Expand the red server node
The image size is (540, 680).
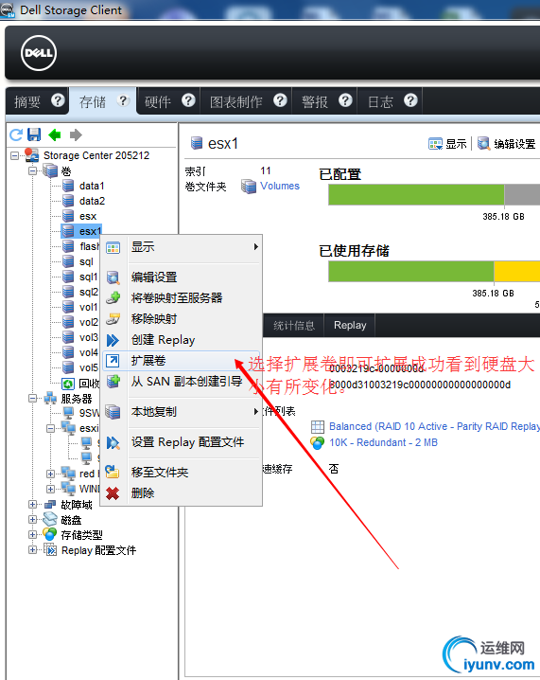point(51,474)
